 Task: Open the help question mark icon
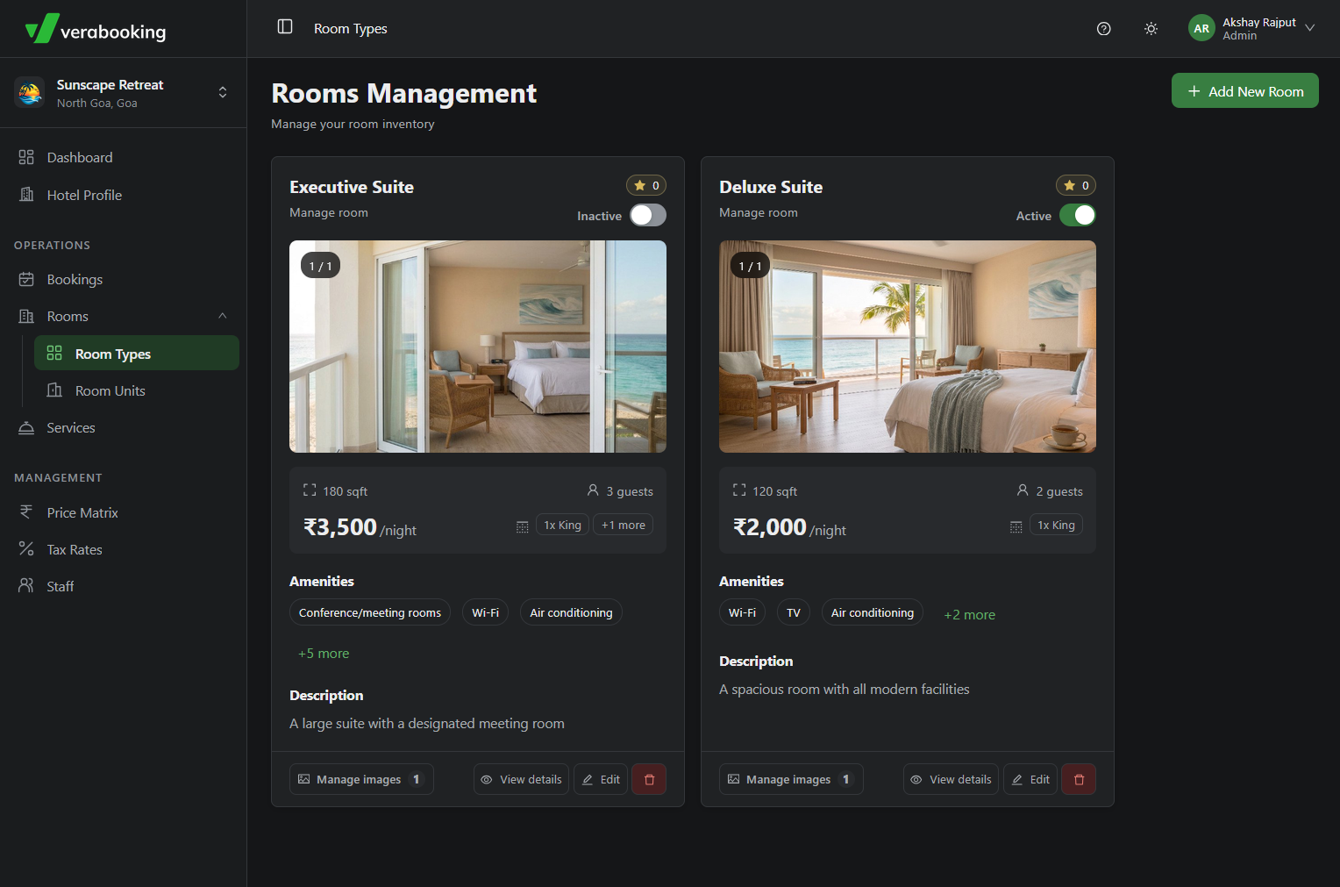[1104, 29]
